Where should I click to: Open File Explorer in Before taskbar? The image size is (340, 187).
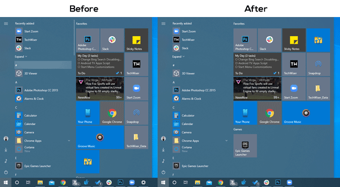pos(40,182)
